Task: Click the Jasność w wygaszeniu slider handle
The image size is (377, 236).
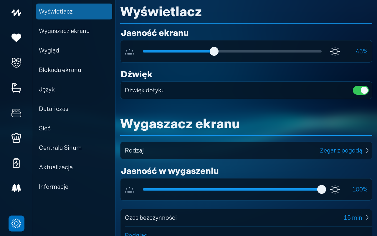Action: pyautogui.click(x=322, y=189)
